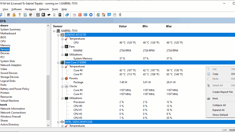Open Storage Devices in sidebar
Viewport: 235px width, 132px height.
pos(10,77)
